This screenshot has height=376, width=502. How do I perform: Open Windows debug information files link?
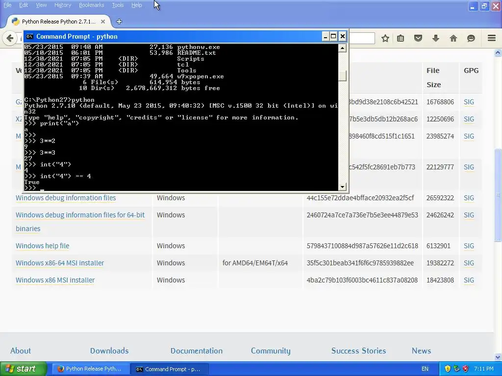[x=66, y=198]
